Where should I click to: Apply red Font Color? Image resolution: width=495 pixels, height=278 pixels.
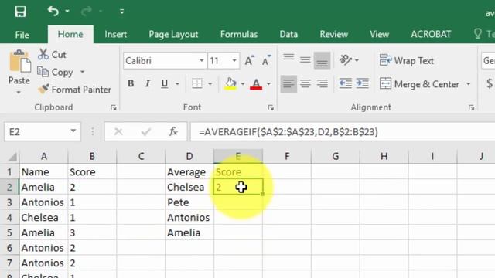[256, 84]
